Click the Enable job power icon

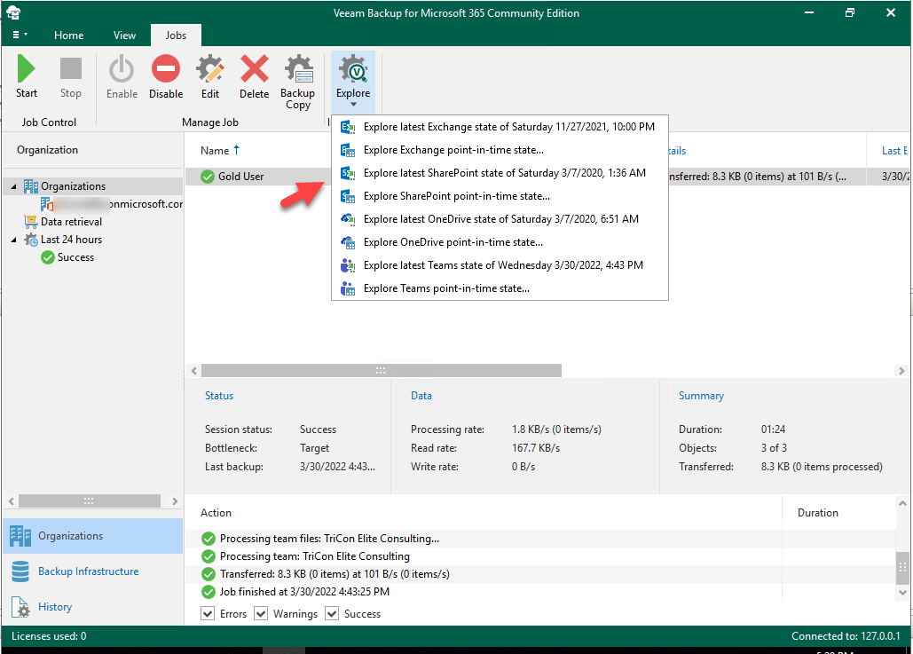click(x=122, y=68)
